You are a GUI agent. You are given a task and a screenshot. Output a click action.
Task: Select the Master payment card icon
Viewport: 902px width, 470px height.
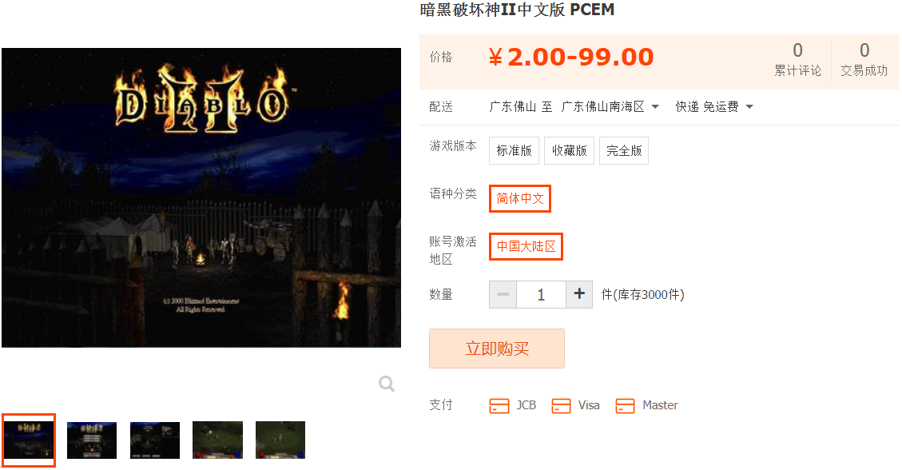(x=625, y=405)
